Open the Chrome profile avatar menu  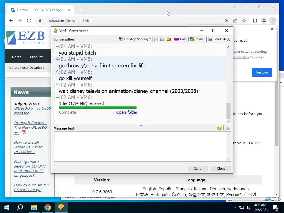click(x=264, y=21)
